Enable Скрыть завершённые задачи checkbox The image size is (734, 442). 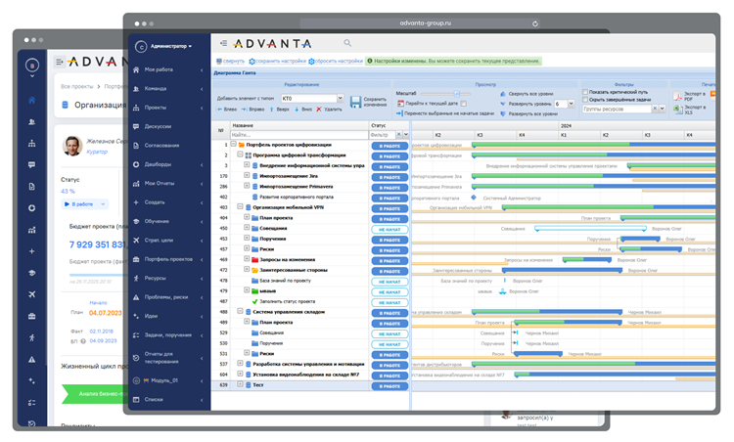coord(585,99)
